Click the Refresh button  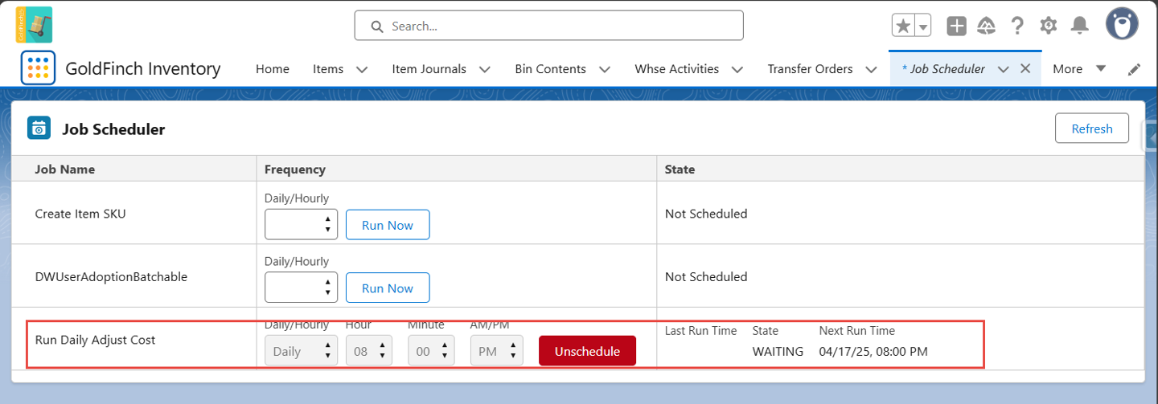point(1092,129)
